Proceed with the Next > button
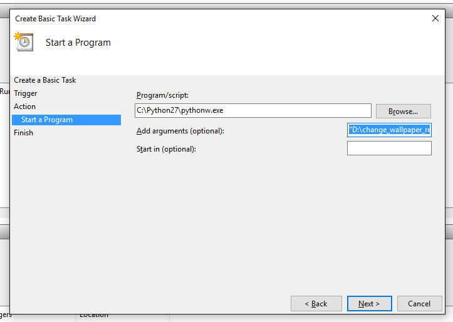453x322 pixels. click(369, 304)
